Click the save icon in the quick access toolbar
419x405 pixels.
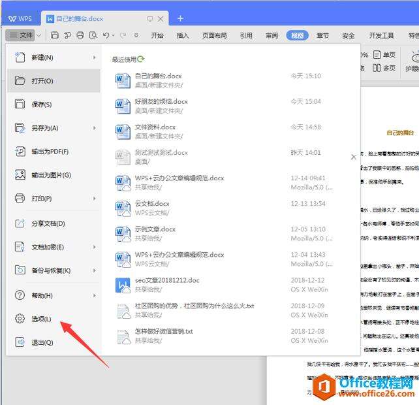pyautogui.click(x=55, y=35)
